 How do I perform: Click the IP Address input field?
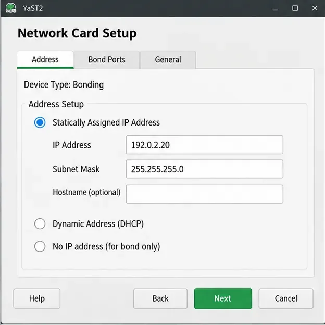point(204,145)
